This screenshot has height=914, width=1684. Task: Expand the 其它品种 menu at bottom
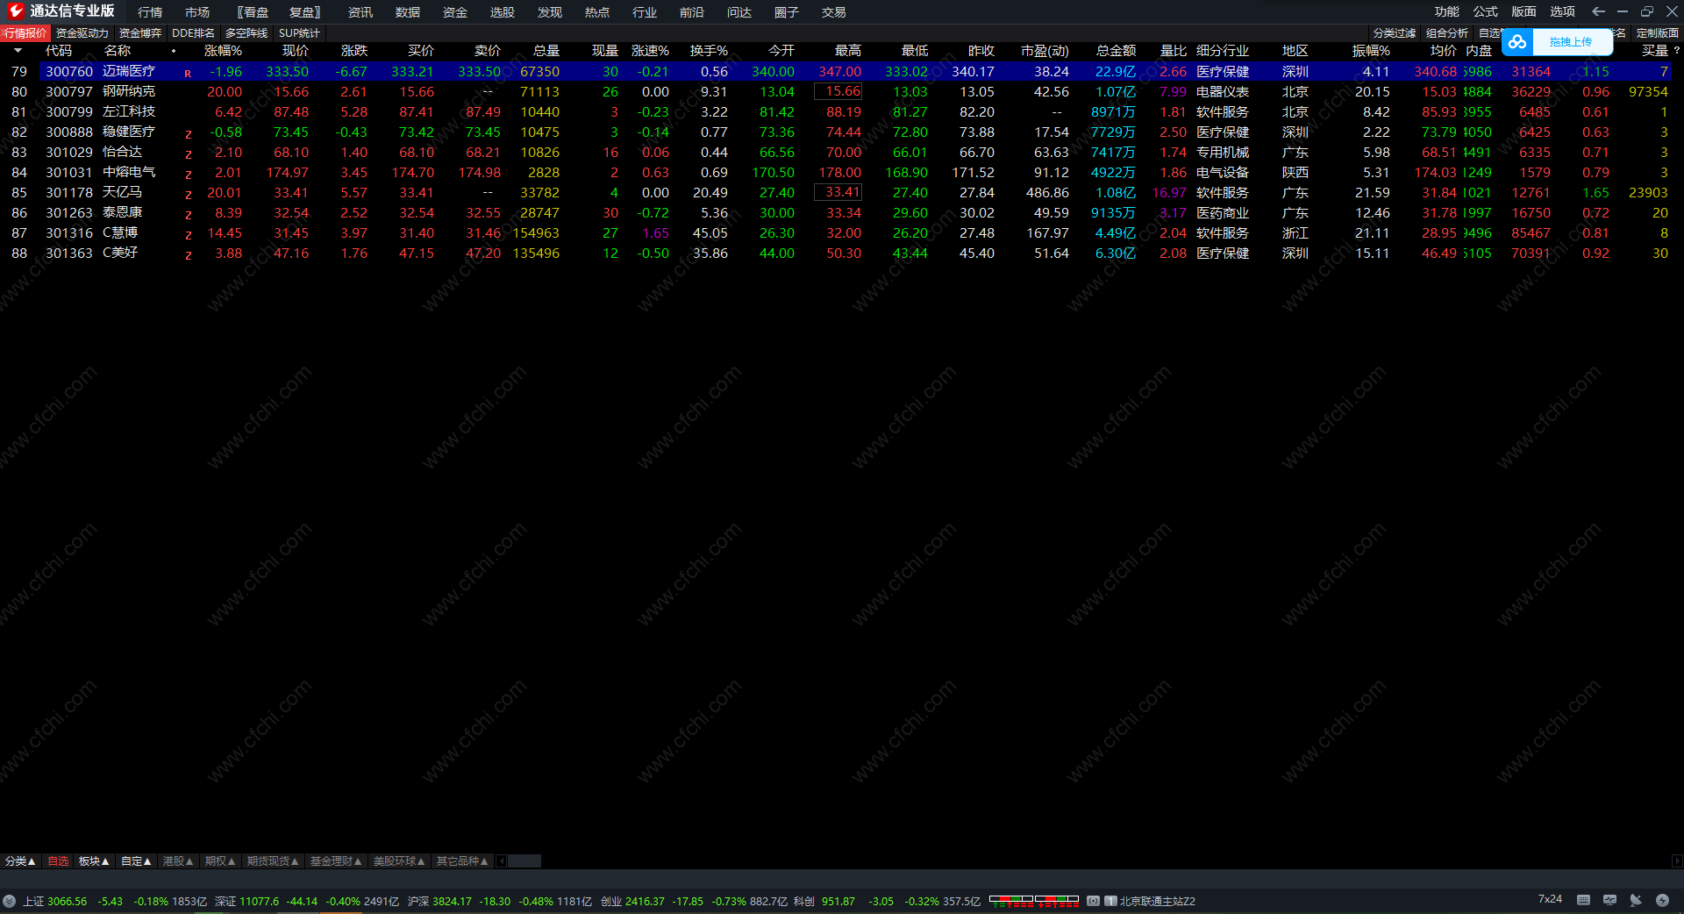point(462,861)
